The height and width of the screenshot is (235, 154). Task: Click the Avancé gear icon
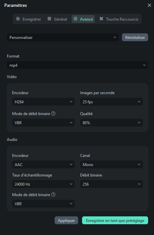(76, 19)
